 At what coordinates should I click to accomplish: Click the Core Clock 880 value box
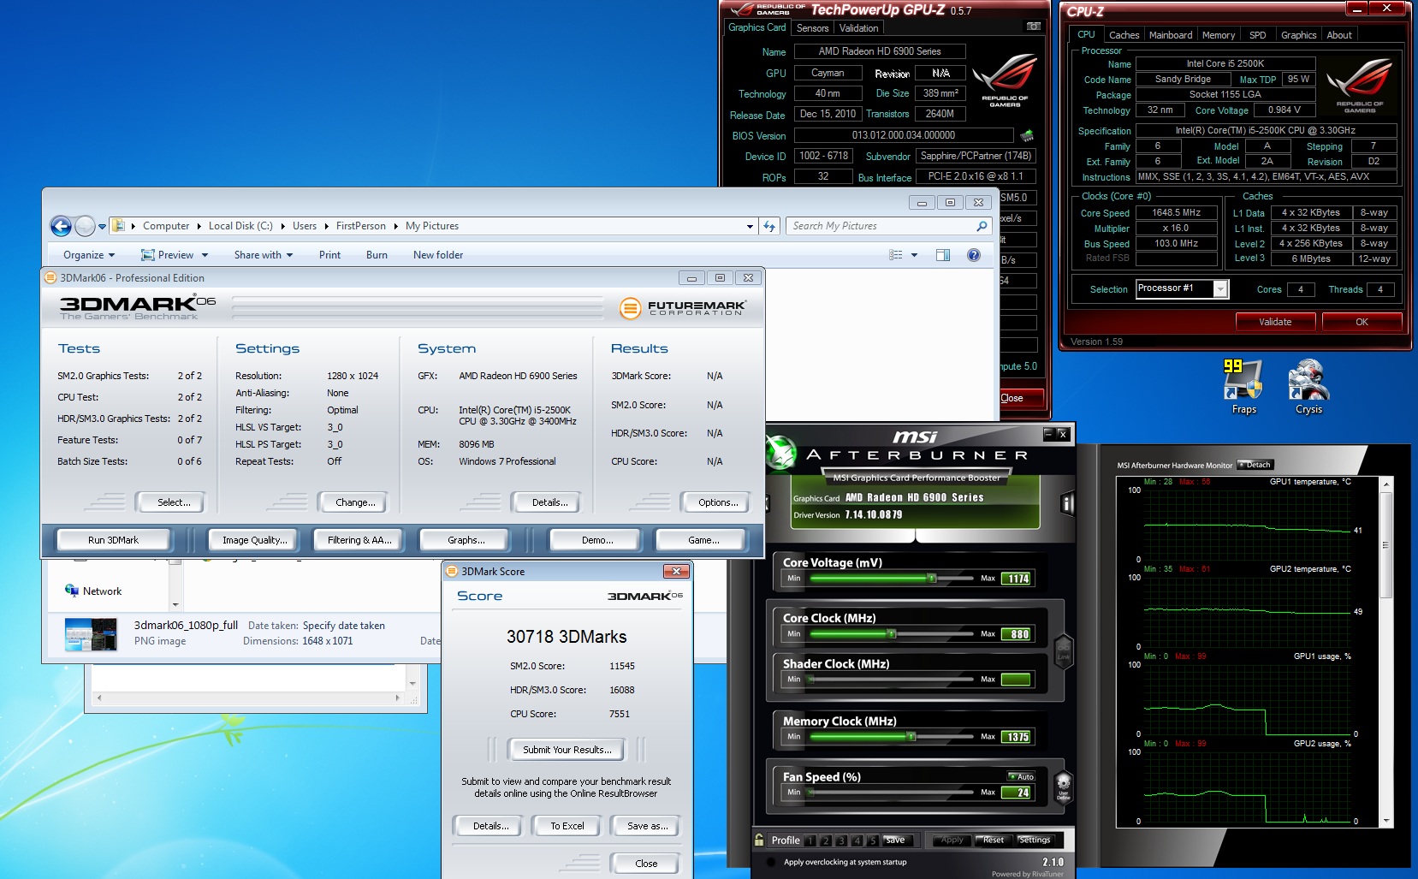click(x=1018, y=634)
